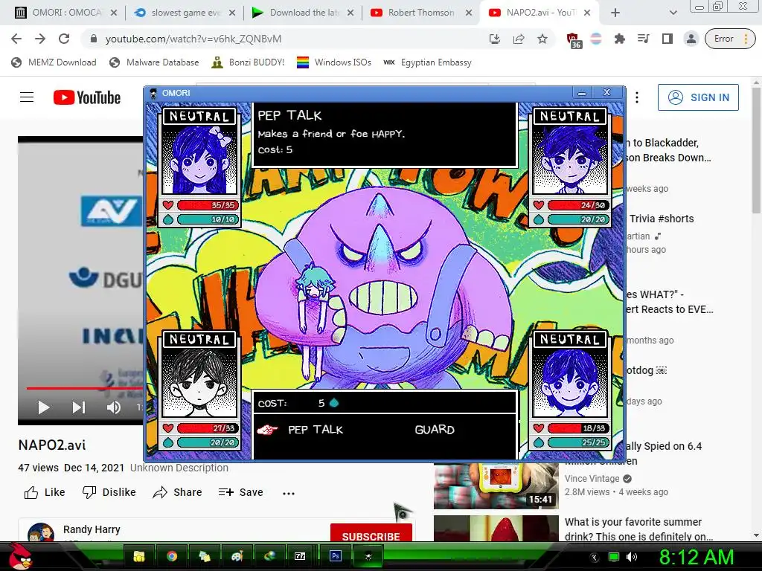Screen dimensions: 762x571
Task: Like the NAPO2.avi video
Action: click(x=44, y=492)
